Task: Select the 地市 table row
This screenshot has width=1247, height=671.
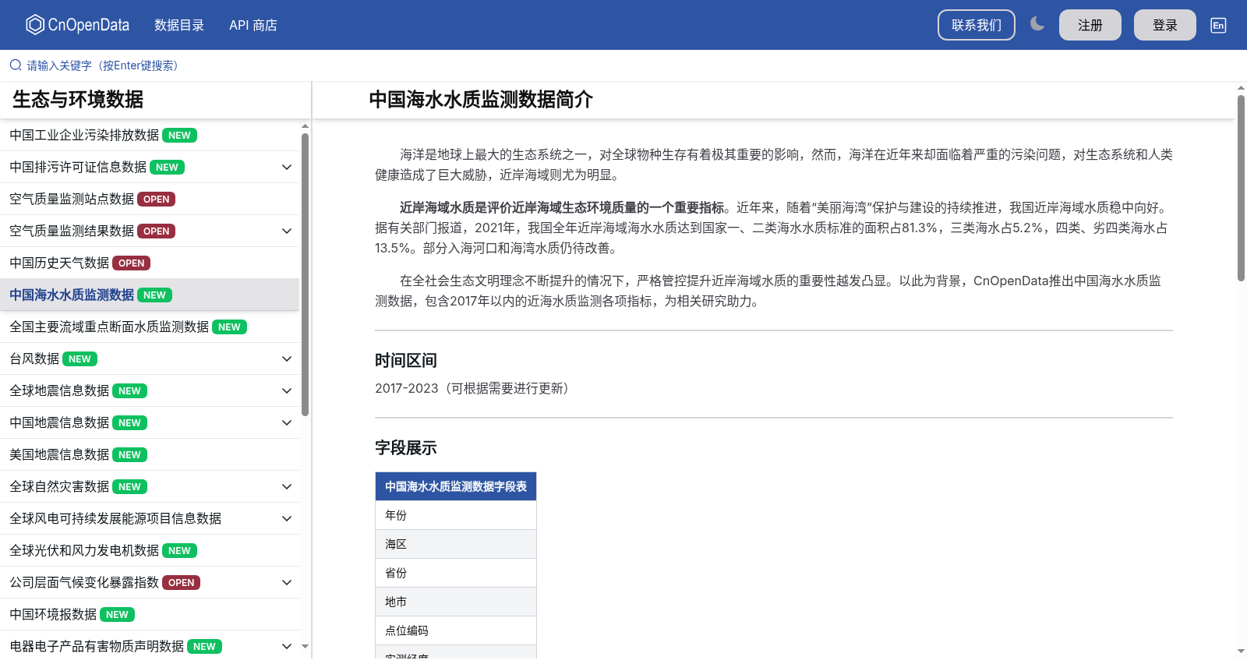Action: click(456, 602)
